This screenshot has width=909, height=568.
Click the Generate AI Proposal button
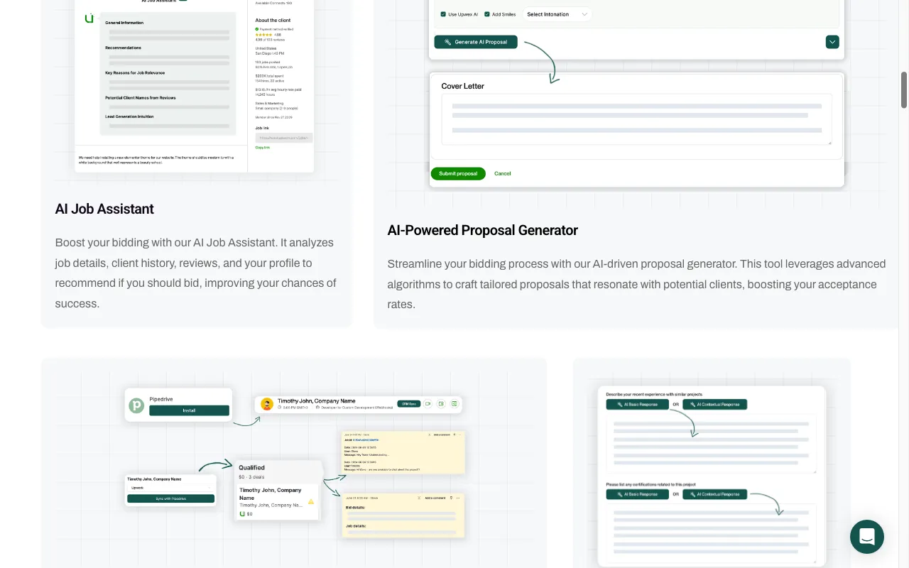(476, 42)
